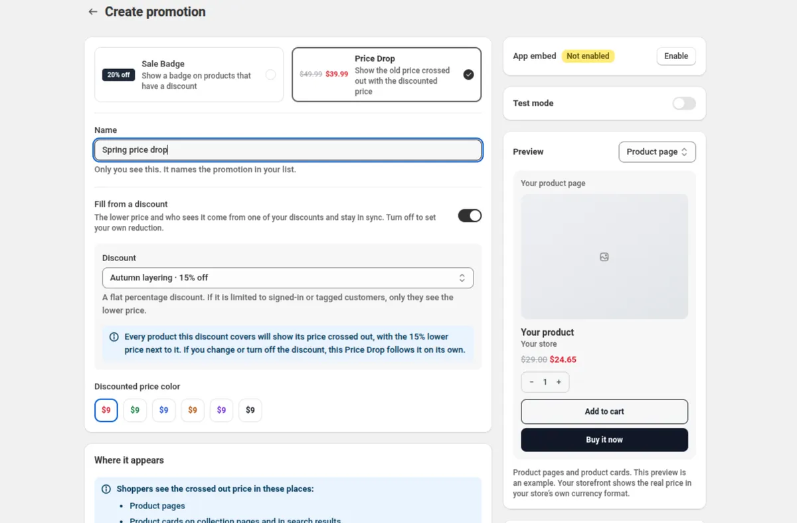Enable the Test mode switch

point(684,103)
